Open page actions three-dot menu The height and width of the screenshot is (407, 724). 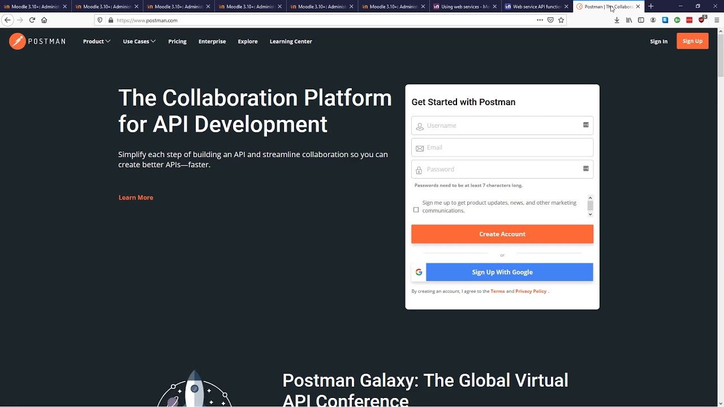(540, 20)
